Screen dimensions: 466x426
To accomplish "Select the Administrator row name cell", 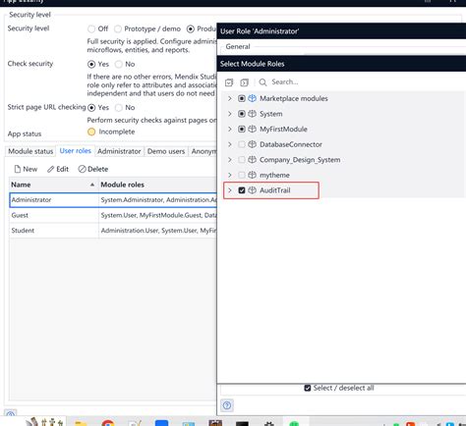I will [x=54, y=200].
